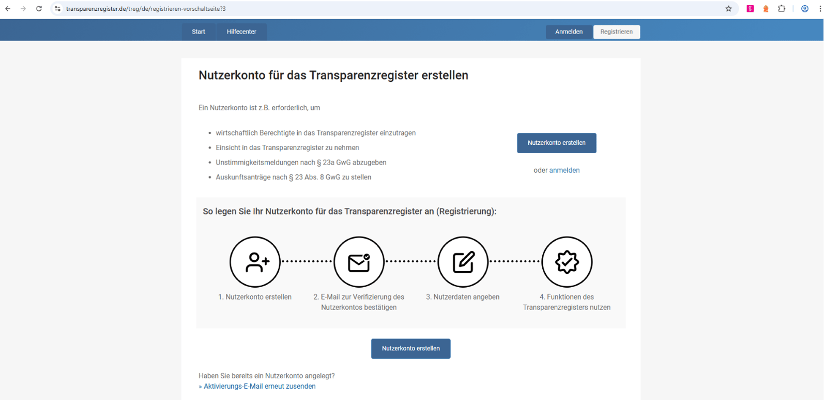824x400 pixels.
Task: Open the Hilfecenter tab
Action: (x=241, y=32)
